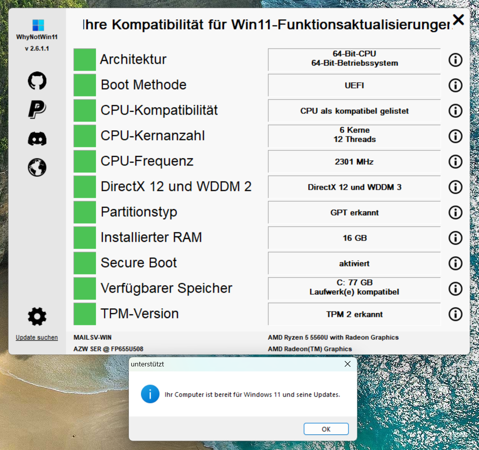Show info for DirectX 12 und WDDM 2 row
This screenshot has width=479, height=450.
(x=456, y=187)
